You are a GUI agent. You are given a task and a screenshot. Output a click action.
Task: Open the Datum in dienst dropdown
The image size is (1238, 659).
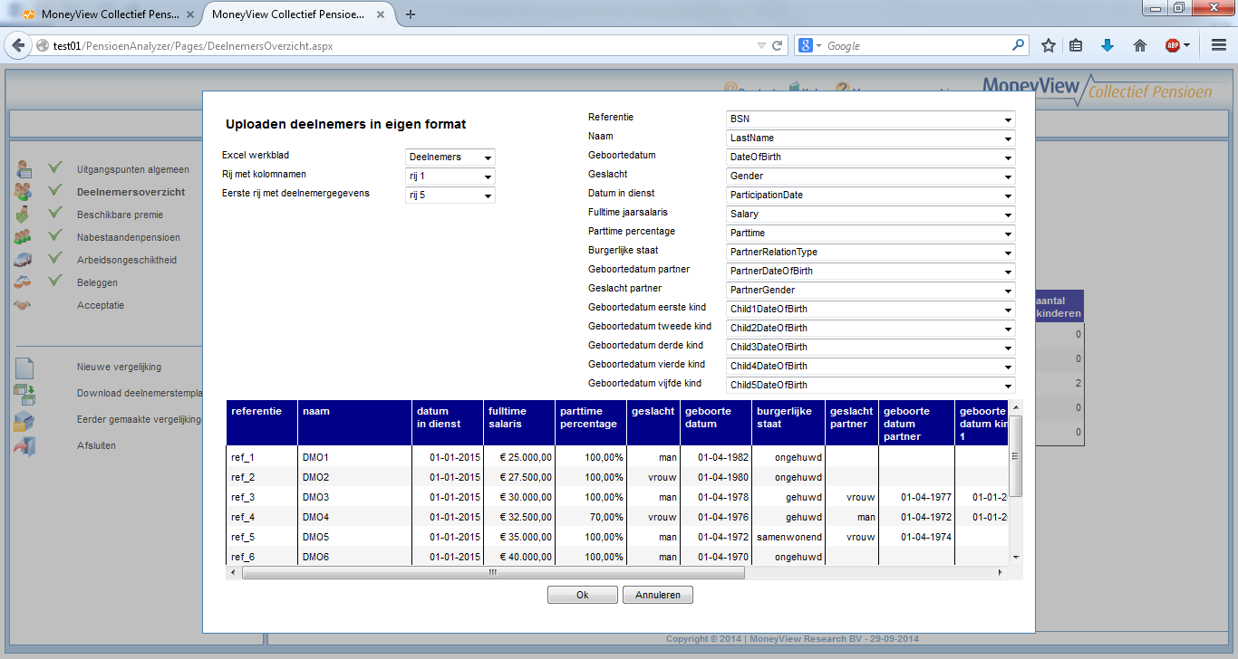pos(871,195)
